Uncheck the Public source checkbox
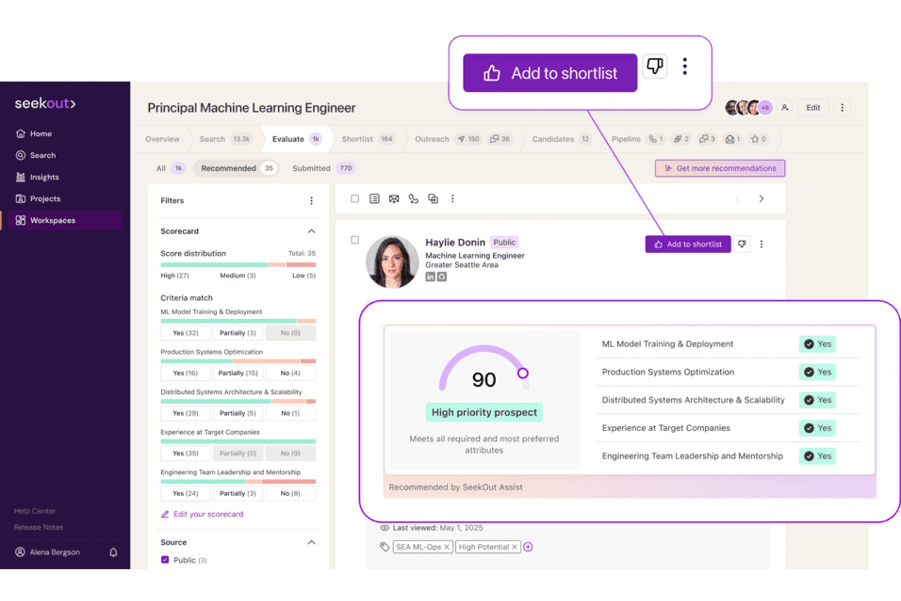This screenshot has height=601, width=901. point(165,560)
